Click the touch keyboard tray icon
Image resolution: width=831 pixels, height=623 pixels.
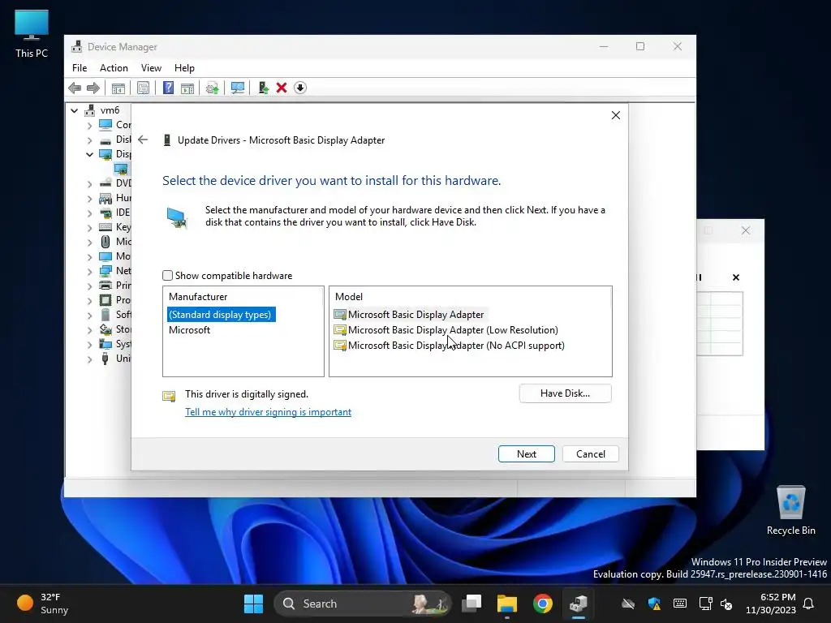coord(680,604)
